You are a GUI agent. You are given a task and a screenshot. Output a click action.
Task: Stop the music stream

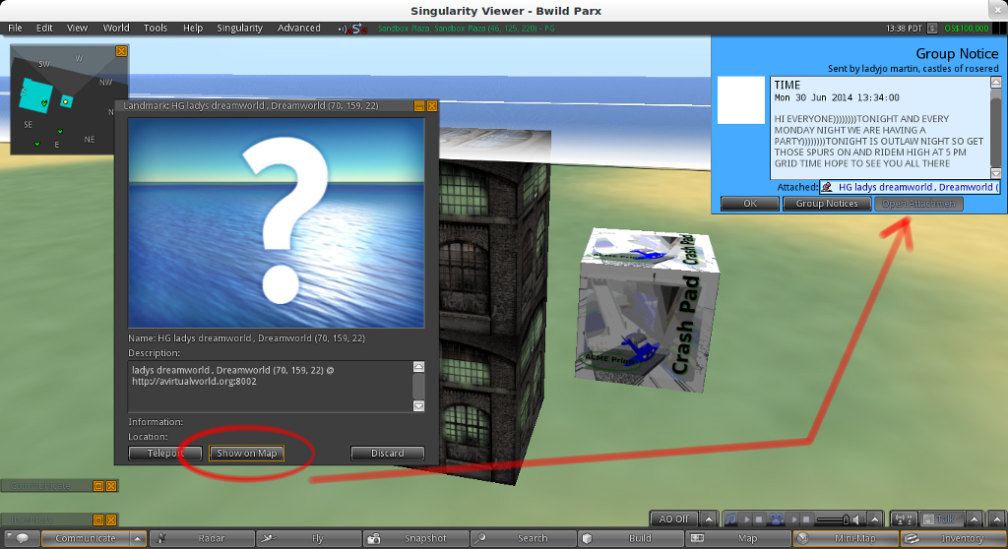click(759, 519)
